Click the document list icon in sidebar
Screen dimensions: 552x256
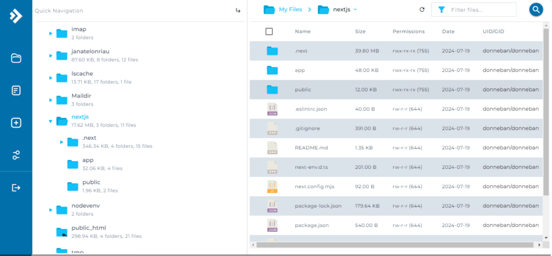pos(16,91)
